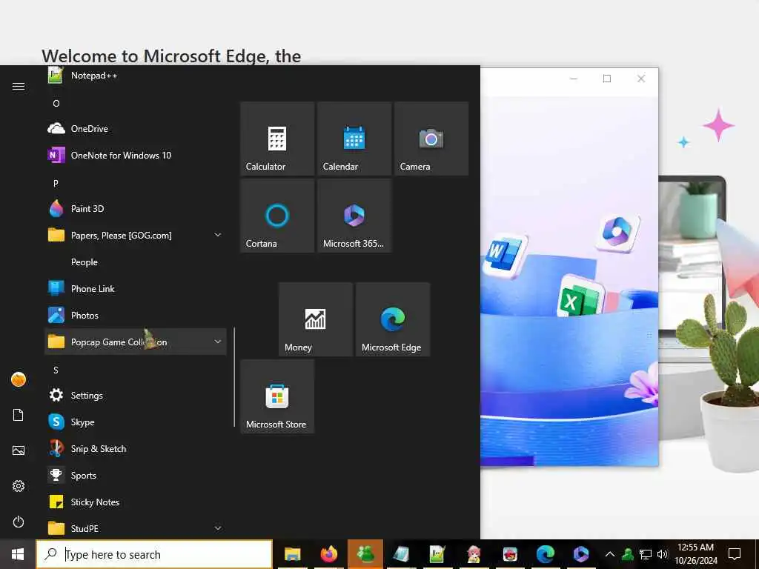This screenshot has width=759, height=569.
Task: Maximize the Microsoft 365 window
Action: coord(607,79)
